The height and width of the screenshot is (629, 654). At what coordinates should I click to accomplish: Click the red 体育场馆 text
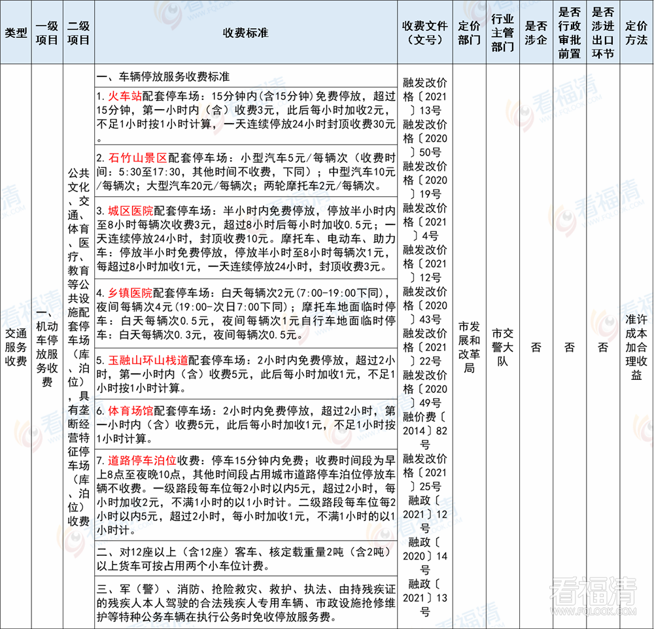[131, 411]
